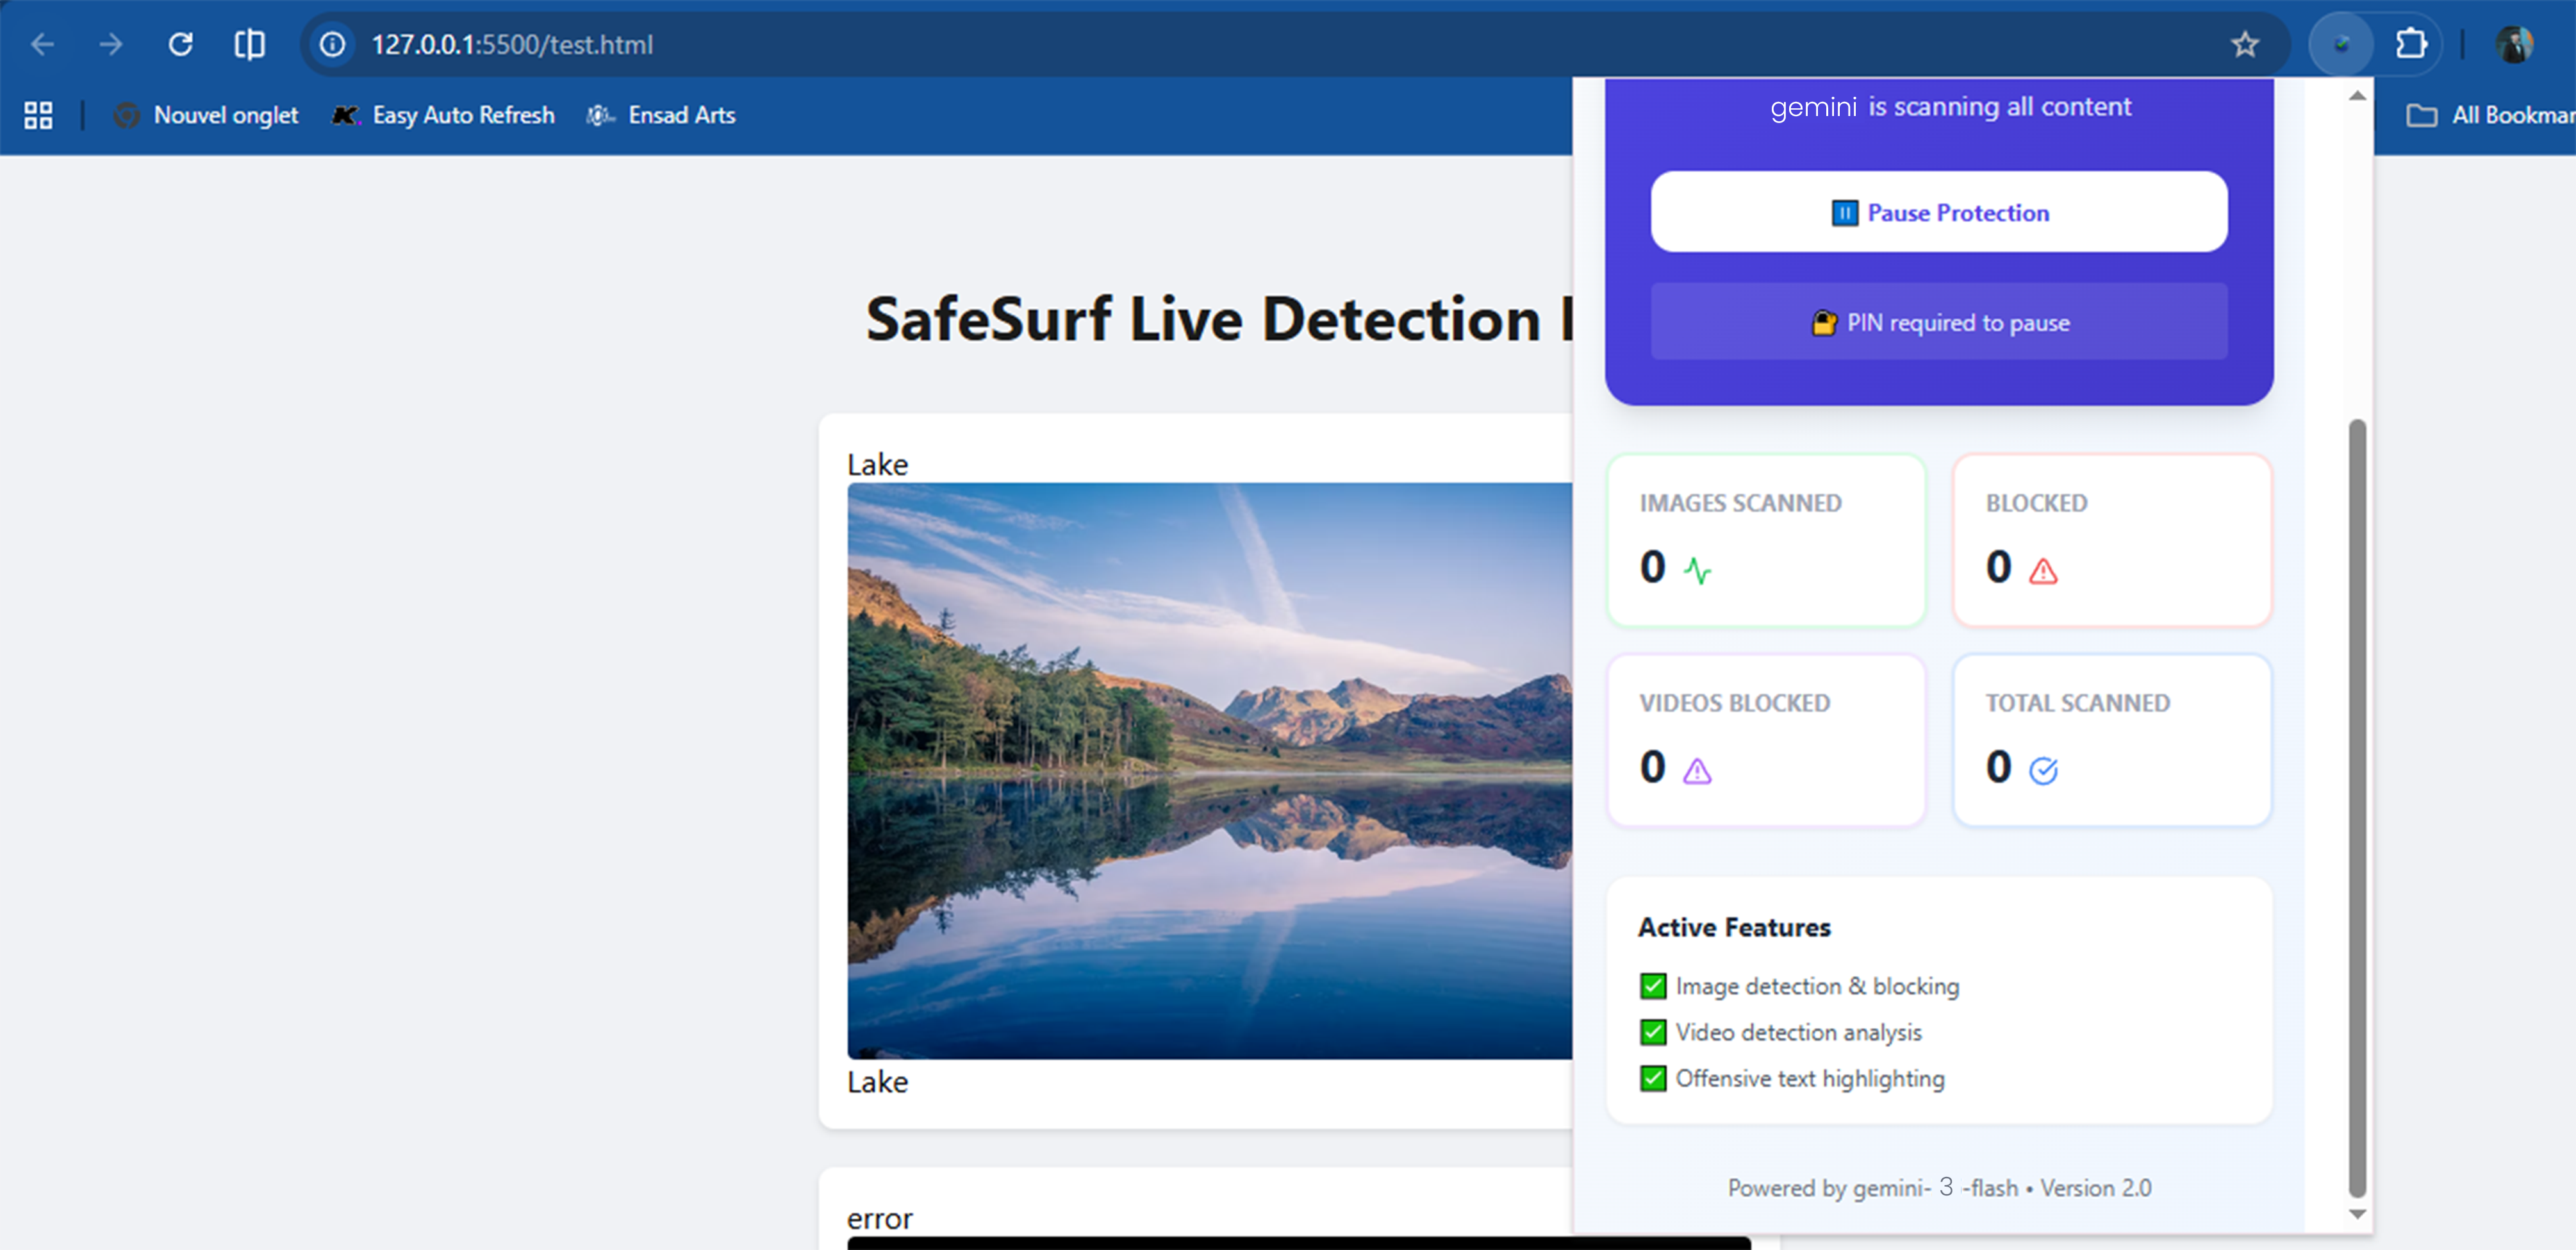Toggle Image detection & blocking checkbox
Image resolution: width=2576 pixels, height=1250 pixels.
click(1653, 986)
